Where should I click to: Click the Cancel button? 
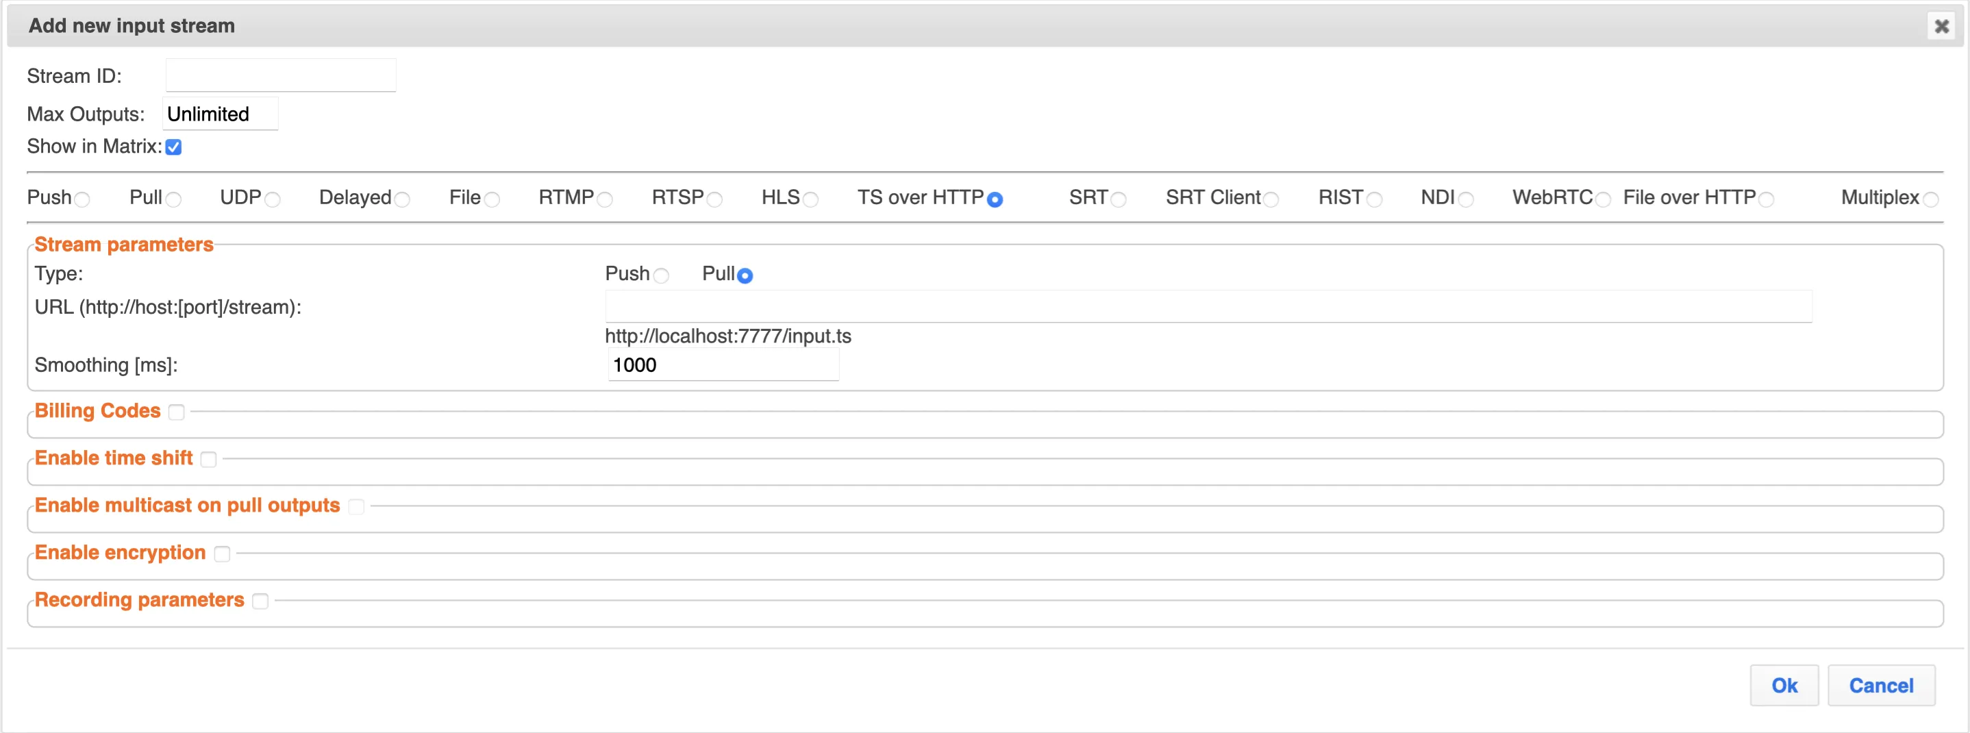pyautogui.click(x=1881, y=685)
